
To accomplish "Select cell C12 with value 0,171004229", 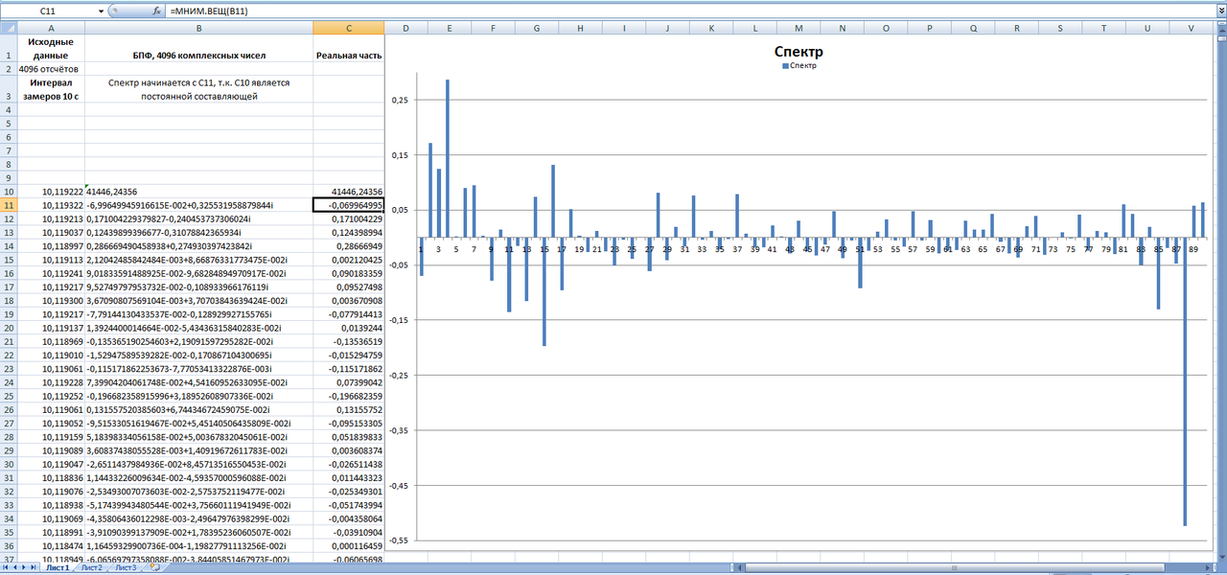I will 349,218.
